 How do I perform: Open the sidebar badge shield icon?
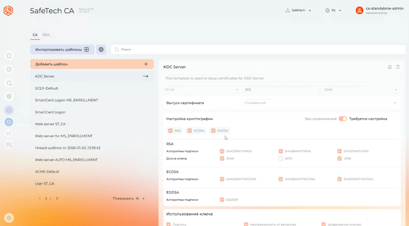(9, 97)
